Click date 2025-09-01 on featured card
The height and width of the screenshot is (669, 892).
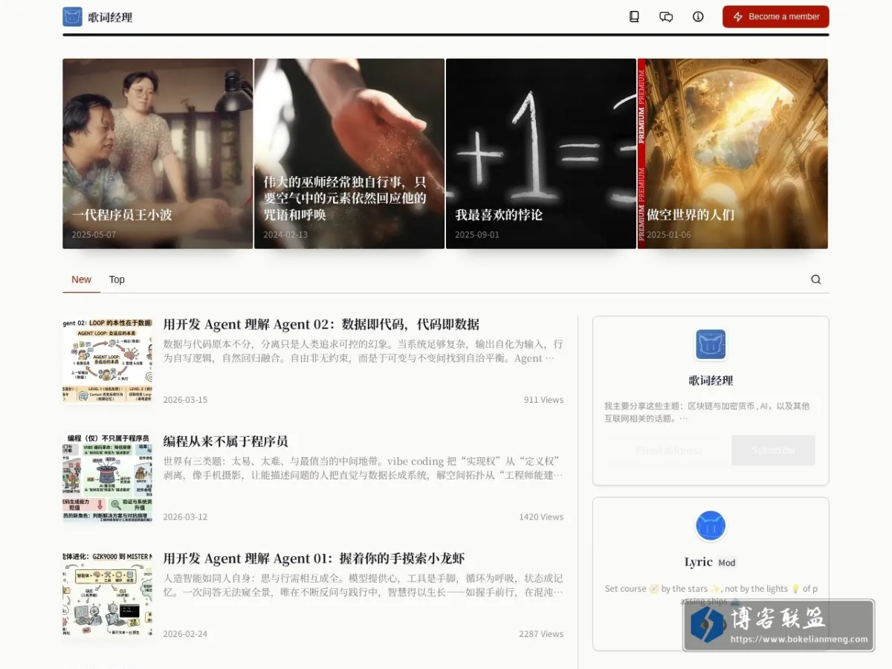477,235
